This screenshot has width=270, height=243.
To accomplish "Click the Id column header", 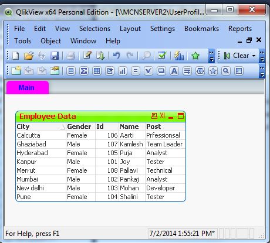I will coord(107,126).
